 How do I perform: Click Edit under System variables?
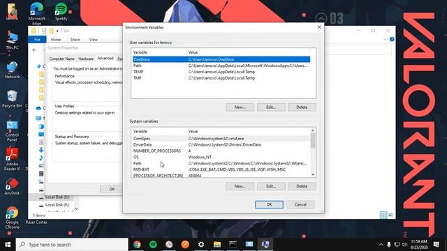(271, 186)
